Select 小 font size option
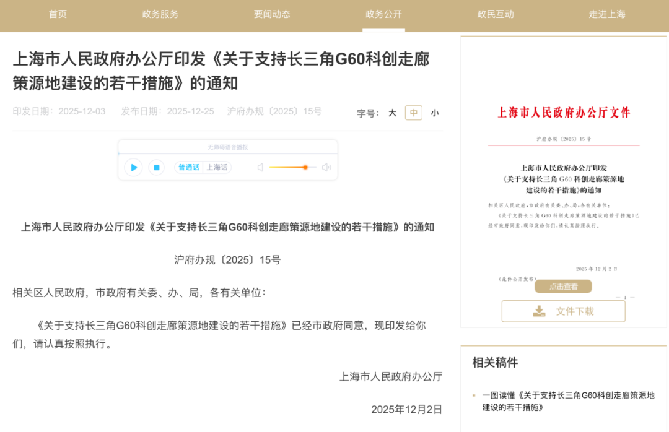Viewport: 669px width, 432px height. pos(435,113)
